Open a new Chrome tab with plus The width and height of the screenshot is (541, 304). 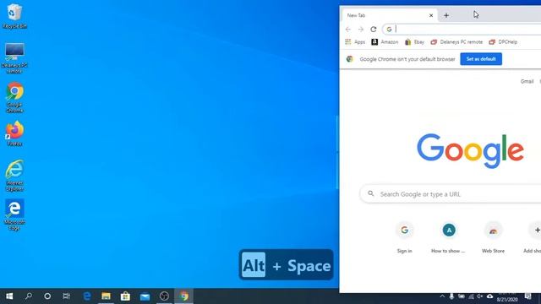(446, 15)
